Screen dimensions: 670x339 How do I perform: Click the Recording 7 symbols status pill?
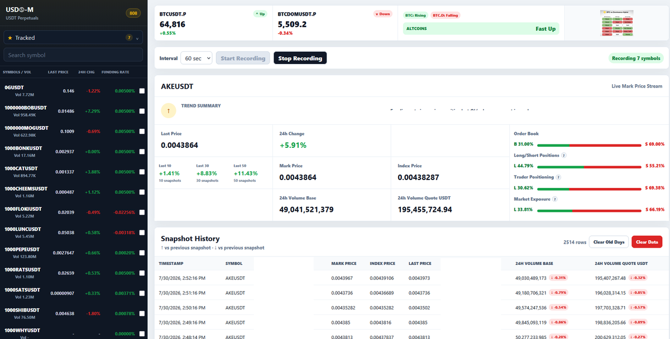coord(636,58)
